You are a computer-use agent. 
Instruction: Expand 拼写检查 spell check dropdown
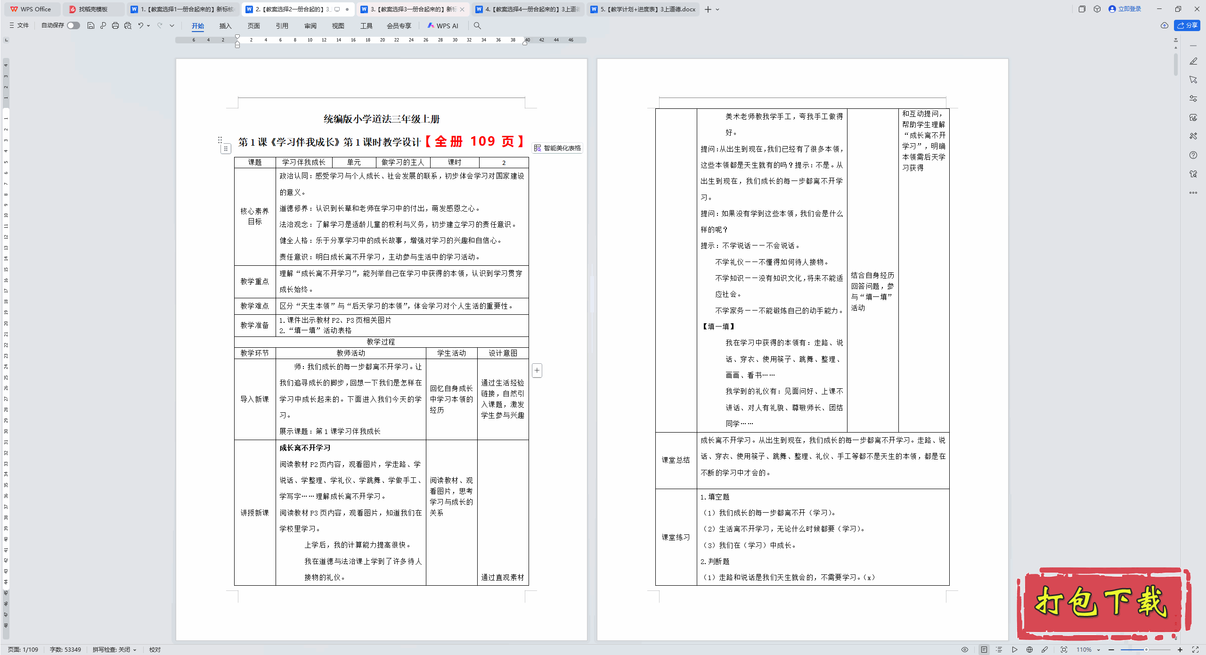[x=135, y=650]
